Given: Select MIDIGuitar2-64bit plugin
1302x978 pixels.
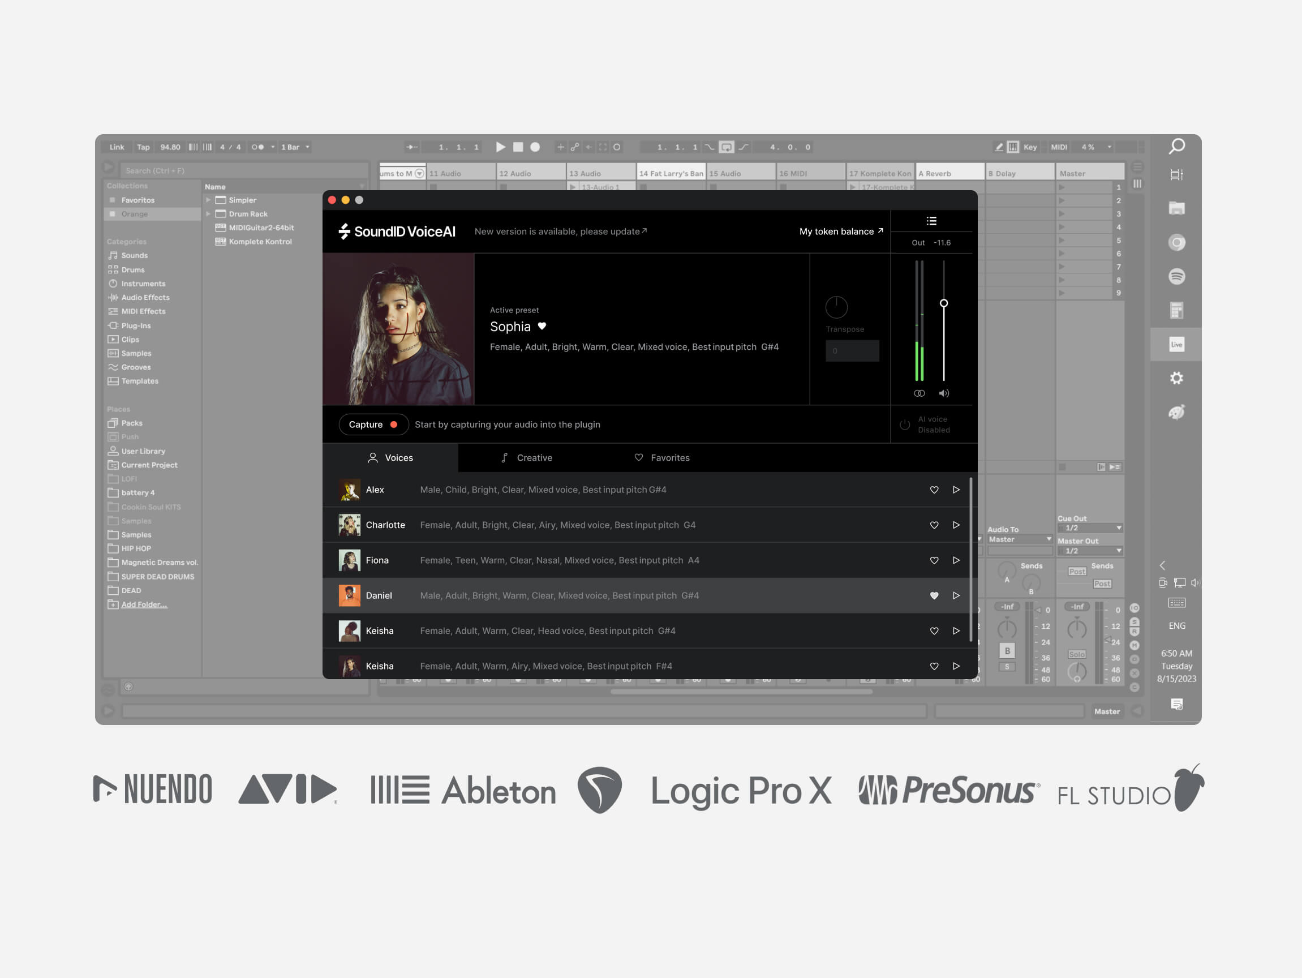Looking at the screenshot, I should (x=261, y=228).
